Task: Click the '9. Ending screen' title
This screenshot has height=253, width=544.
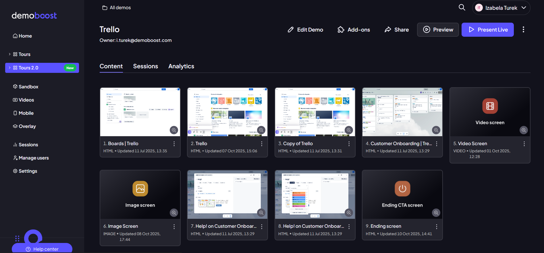Action: pos(383,226)
